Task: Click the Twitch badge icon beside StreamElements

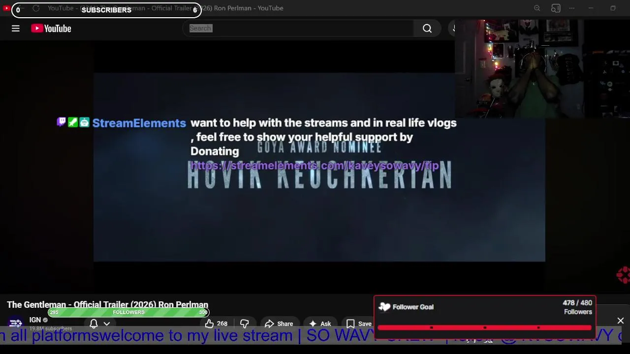Action: 61,122
